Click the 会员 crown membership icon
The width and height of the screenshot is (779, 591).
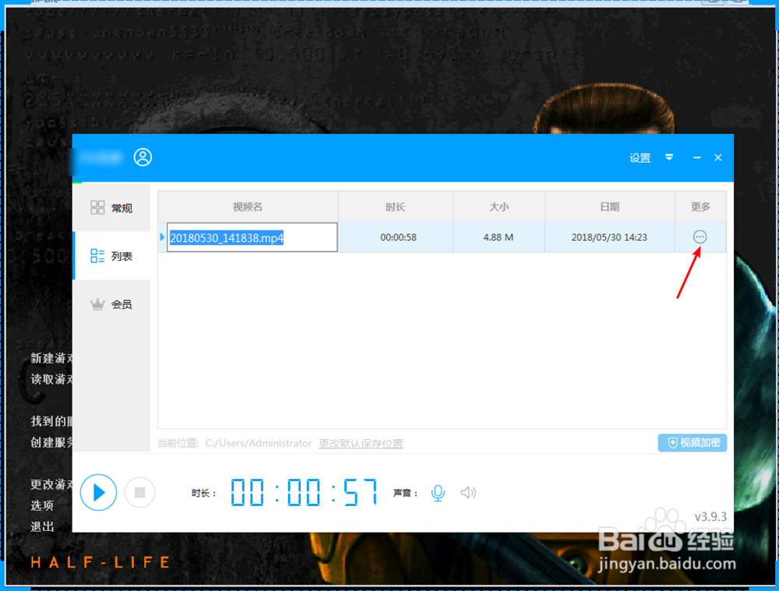(97, 304)
